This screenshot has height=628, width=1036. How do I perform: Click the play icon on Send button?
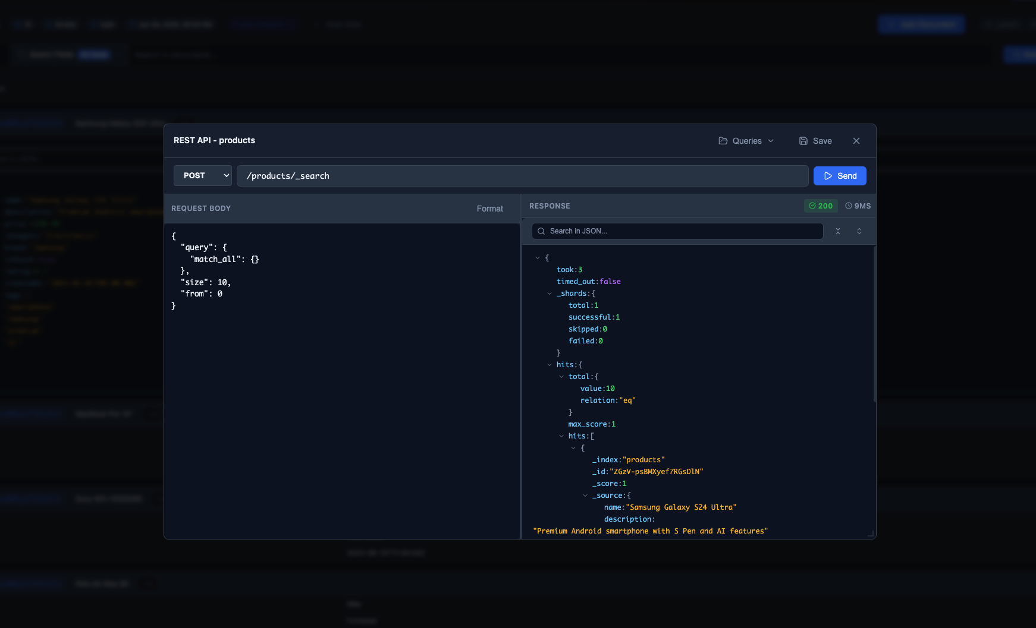828,176
